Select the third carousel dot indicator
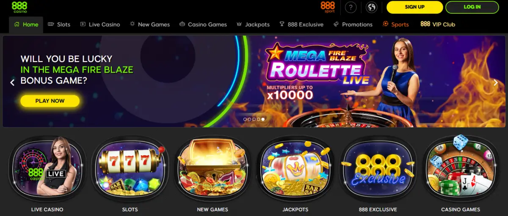 click(x=254, y=119)
